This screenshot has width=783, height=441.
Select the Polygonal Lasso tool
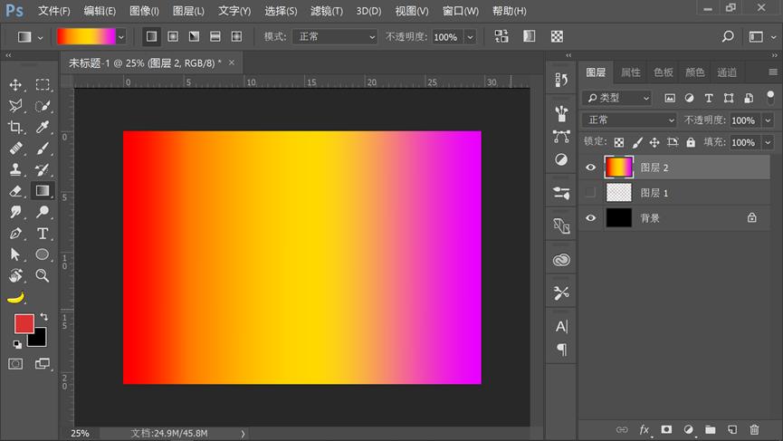tap(15, 106)
